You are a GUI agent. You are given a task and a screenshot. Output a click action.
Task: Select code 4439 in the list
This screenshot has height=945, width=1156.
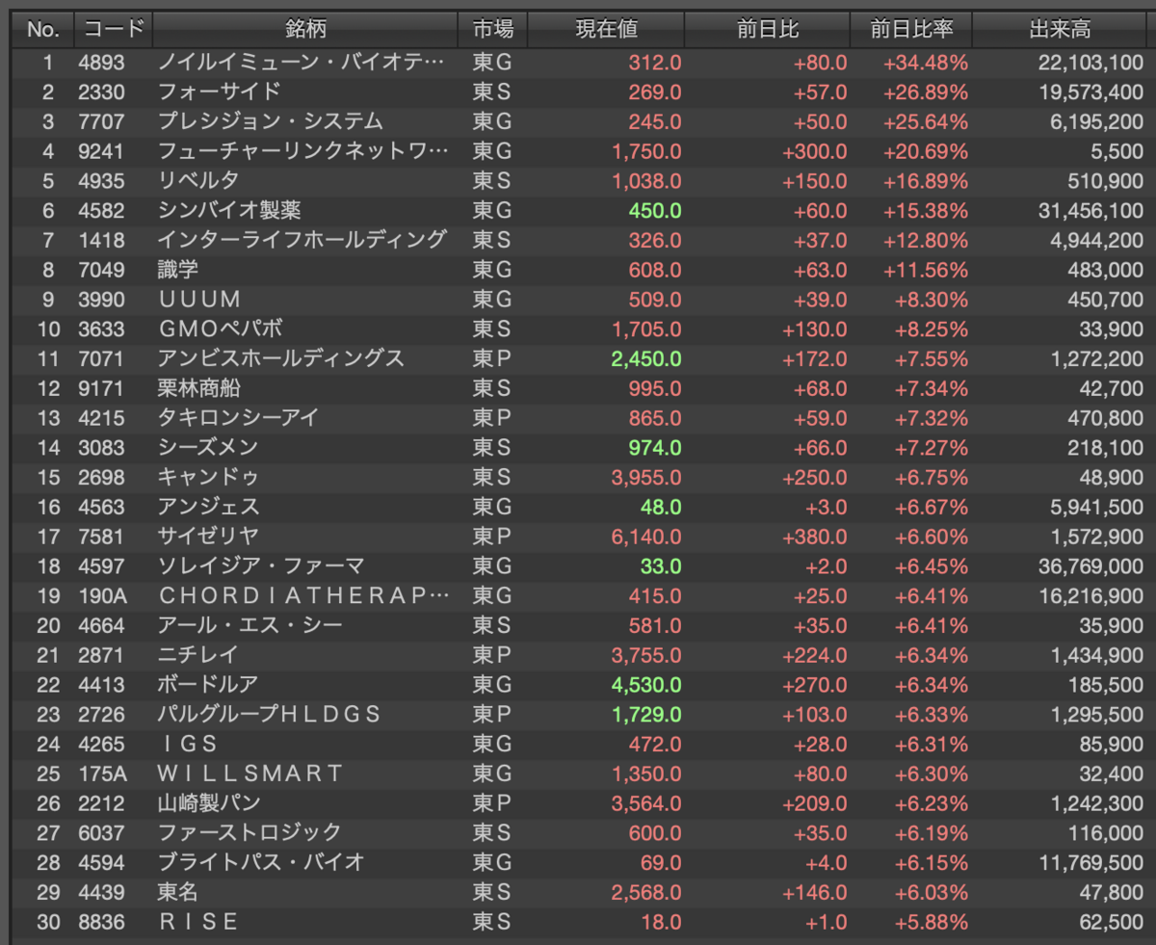[101, 891]
